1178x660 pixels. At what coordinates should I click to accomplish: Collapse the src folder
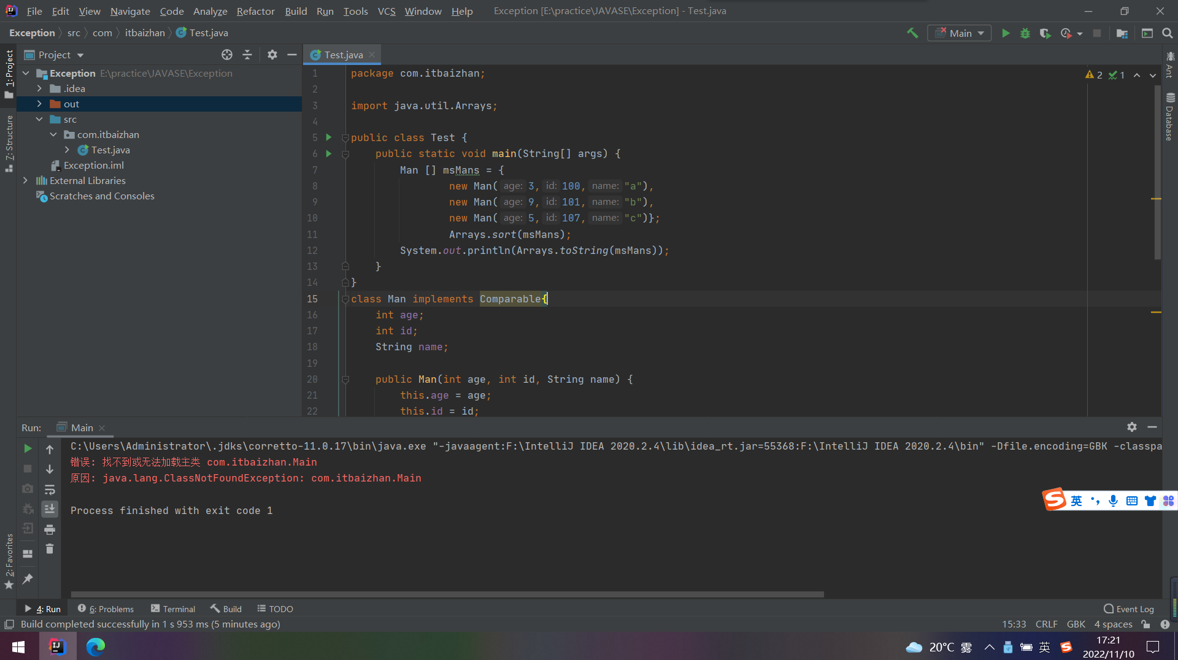point(39,119)
